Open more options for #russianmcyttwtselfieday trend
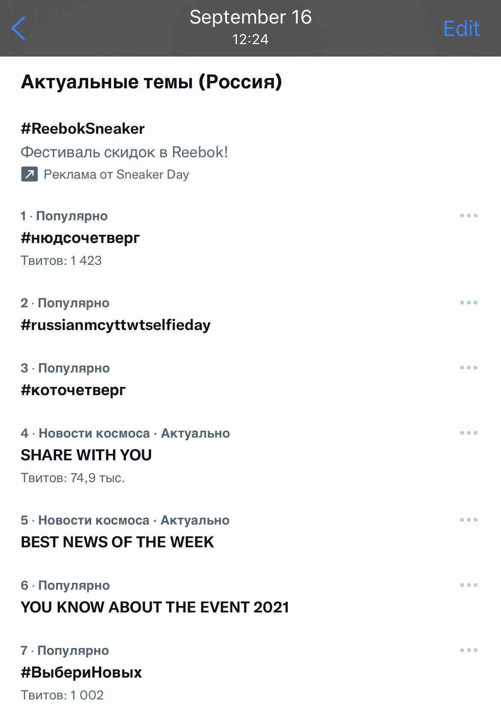The image size is (501, 726). (x=468, y=303)
